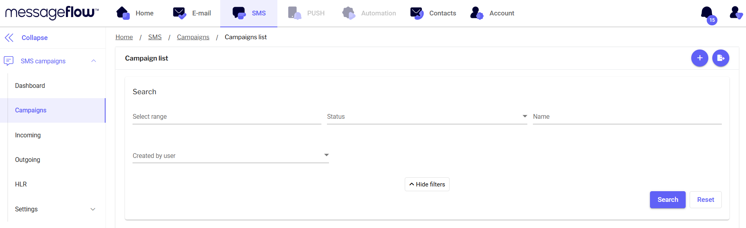Click the export campaigns icon button

[x=721, y=58]
